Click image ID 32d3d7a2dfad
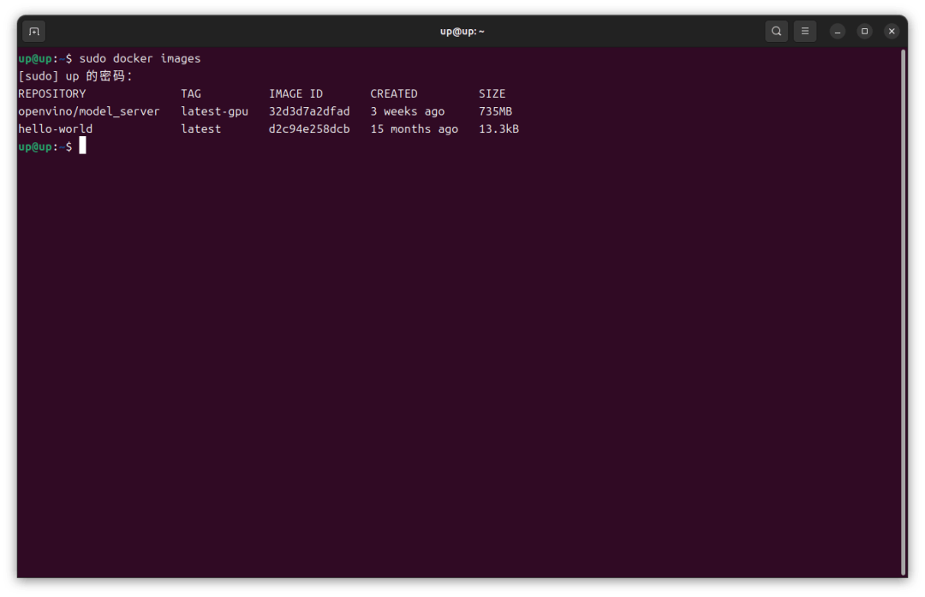Viewport: 925px width, 597px height. 309,111
